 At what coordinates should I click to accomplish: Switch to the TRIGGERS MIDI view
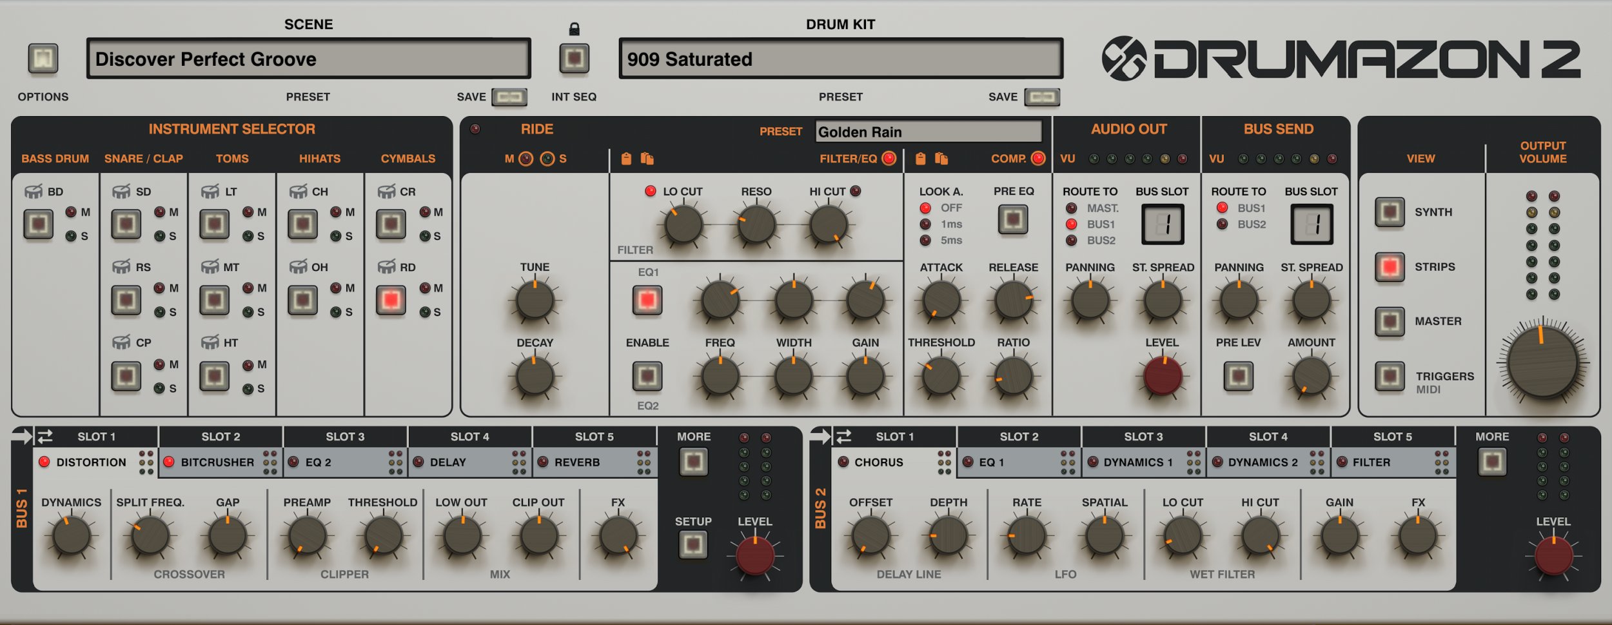click(x=1390, y=377)
